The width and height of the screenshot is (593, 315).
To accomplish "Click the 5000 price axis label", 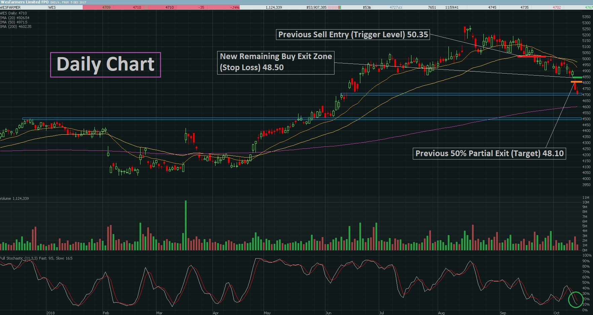I will (586, 59).
